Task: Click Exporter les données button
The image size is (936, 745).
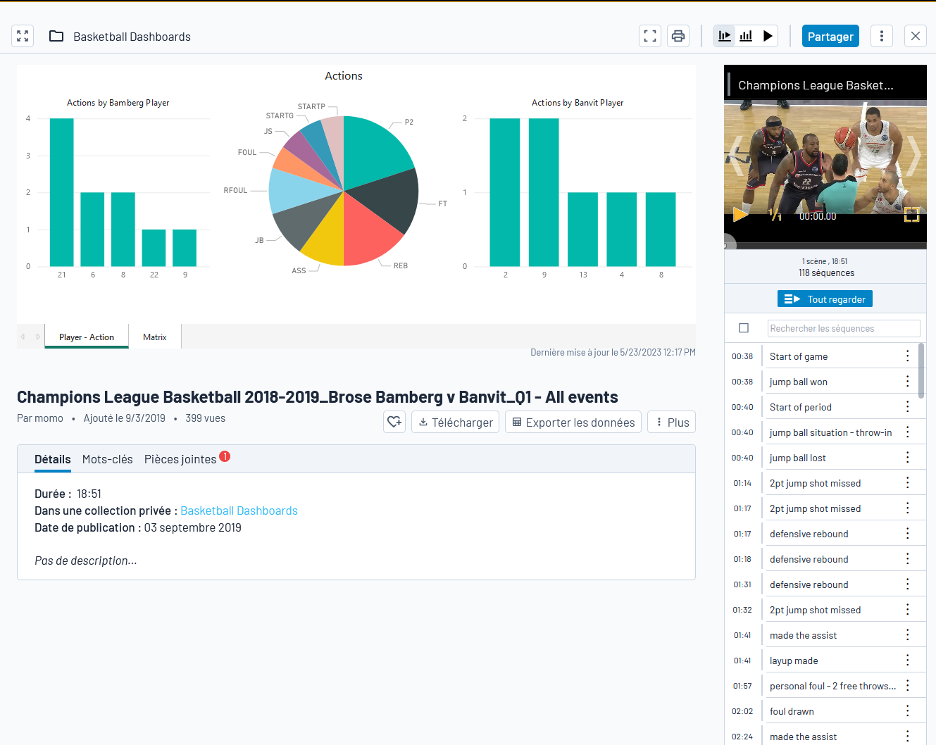Action: click(x=573, y=422)
